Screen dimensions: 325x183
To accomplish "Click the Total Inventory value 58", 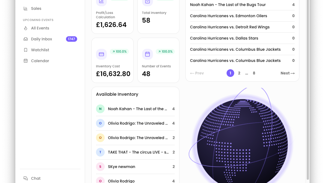I will click(146, 20).
